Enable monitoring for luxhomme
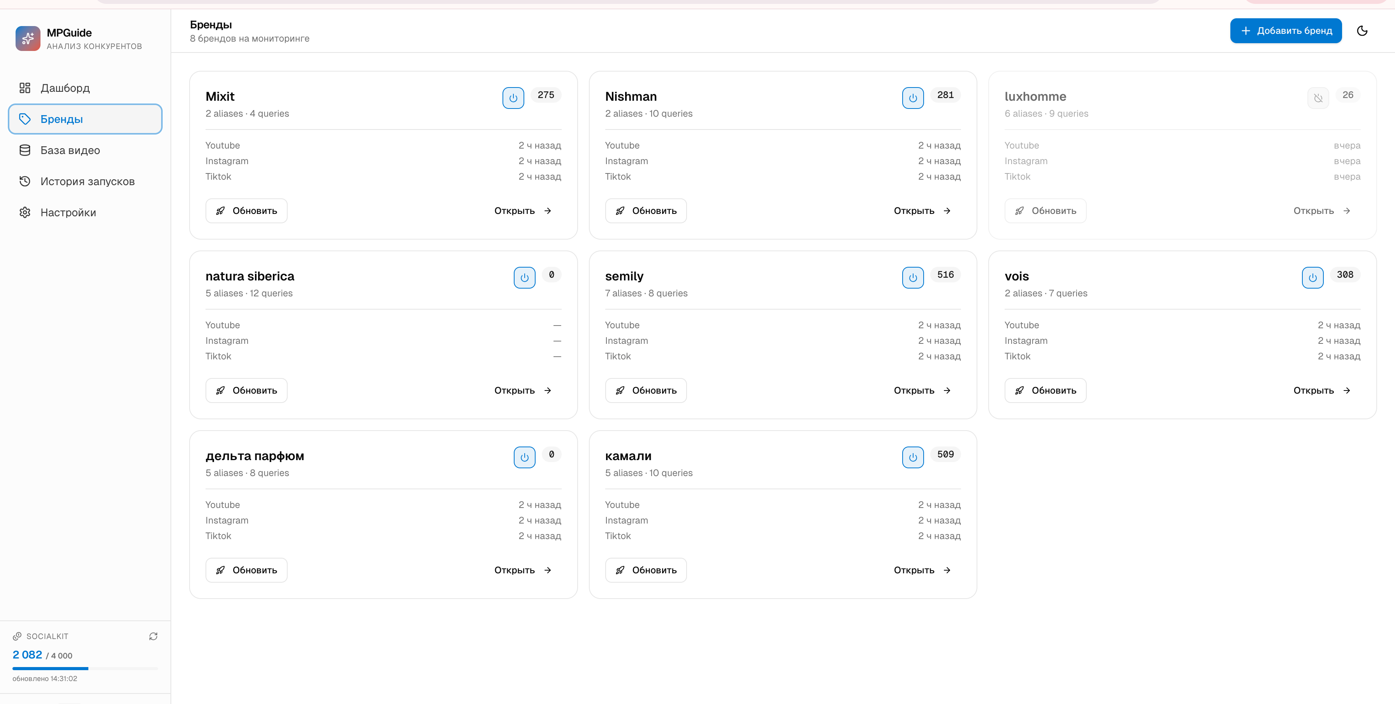This screenshot has width=1395, height=704. pos(1318,98)
